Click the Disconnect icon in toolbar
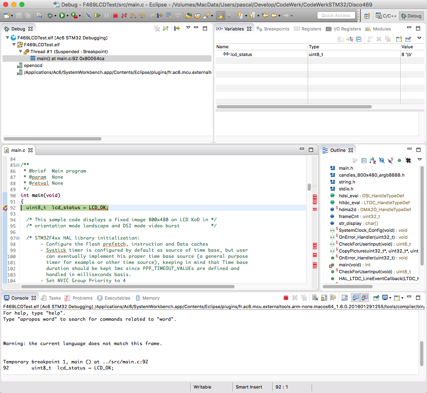Viewport: 427px width, 393px height. (124, 16)
